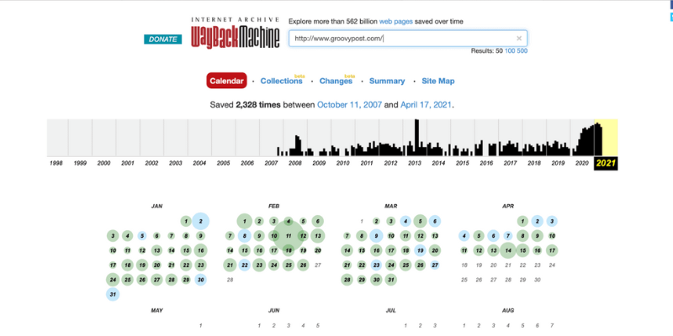Select year 2016 in the timeline
Viewport: 673px width, 336px height.
coord(486,163)
